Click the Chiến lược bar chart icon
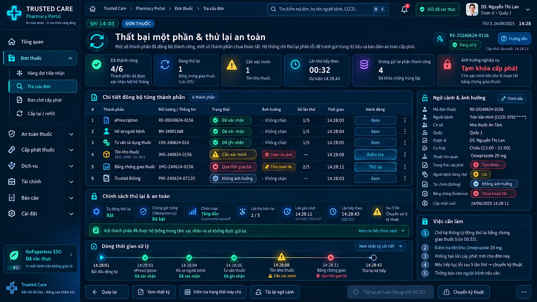The height and width of the screenshot is (302, 537). click(x=193, y=211)
